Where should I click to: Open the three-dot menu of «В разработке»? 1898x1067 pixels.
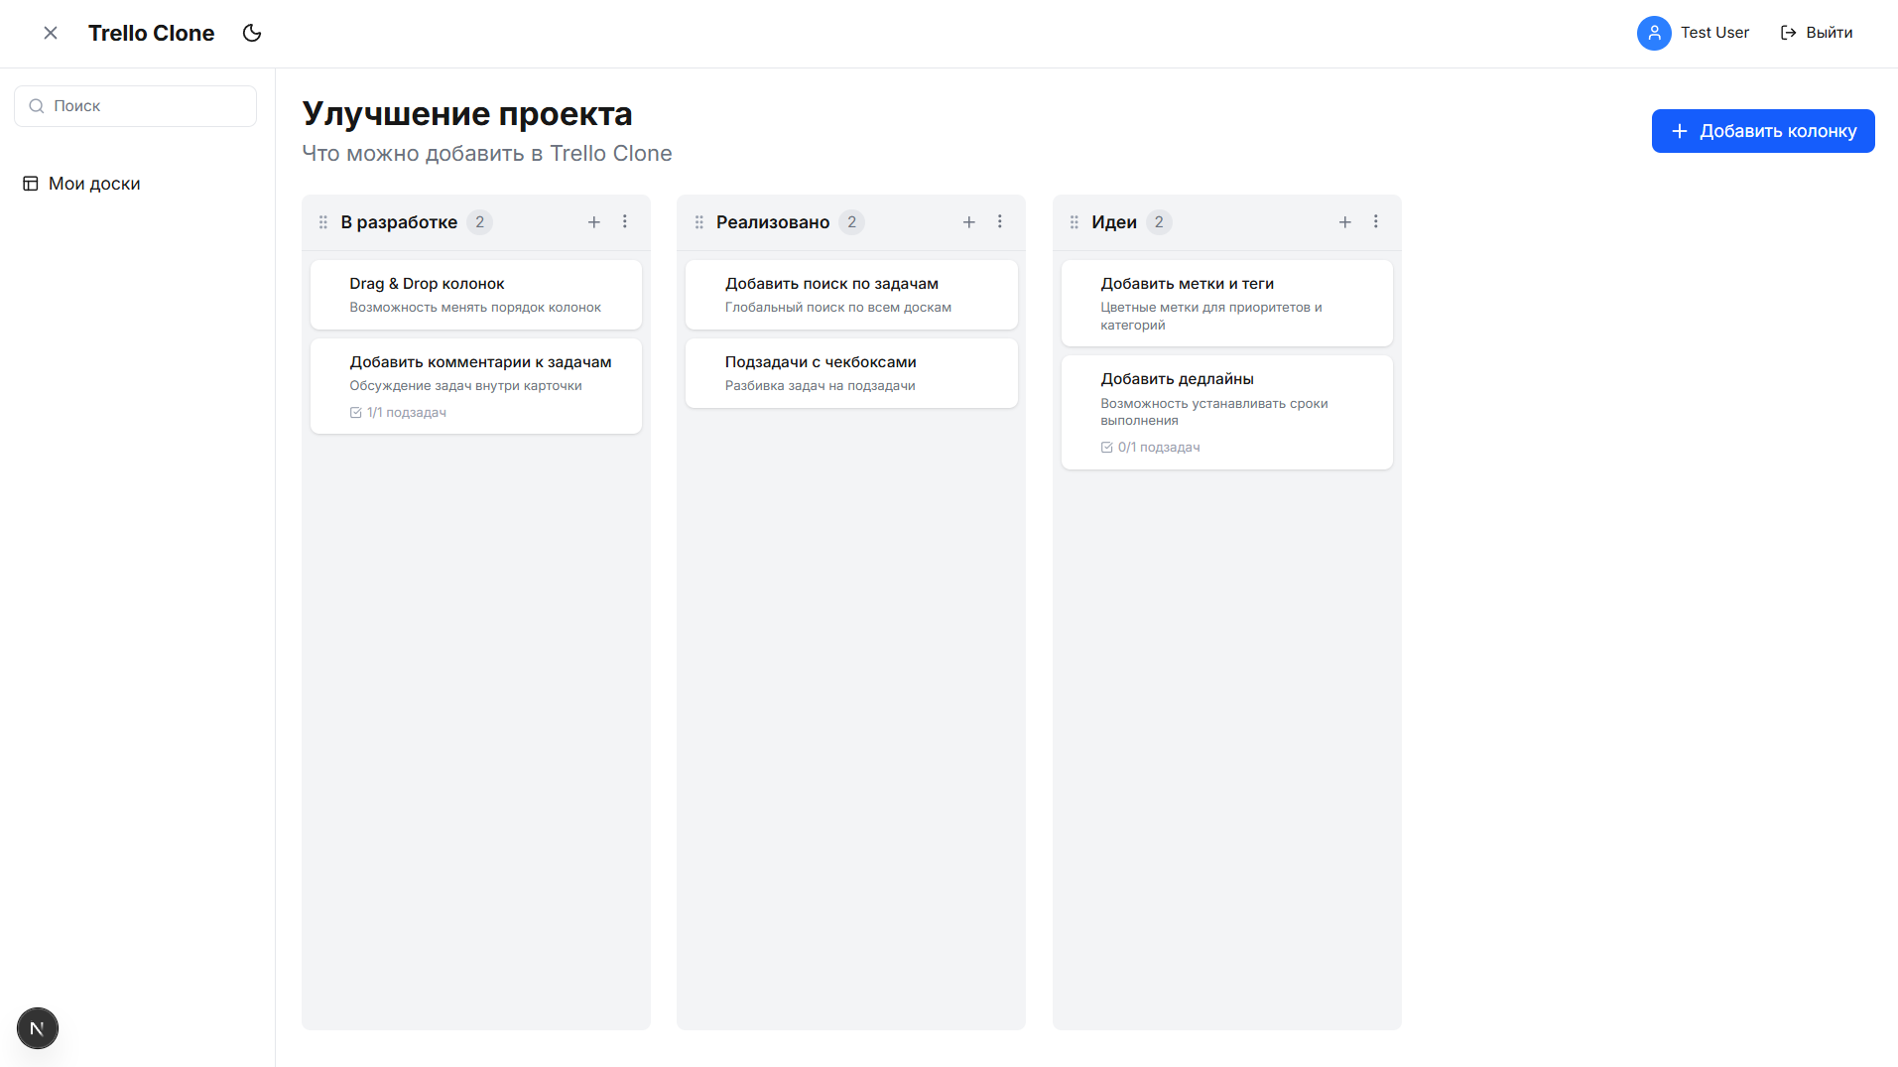pos(625,222)
